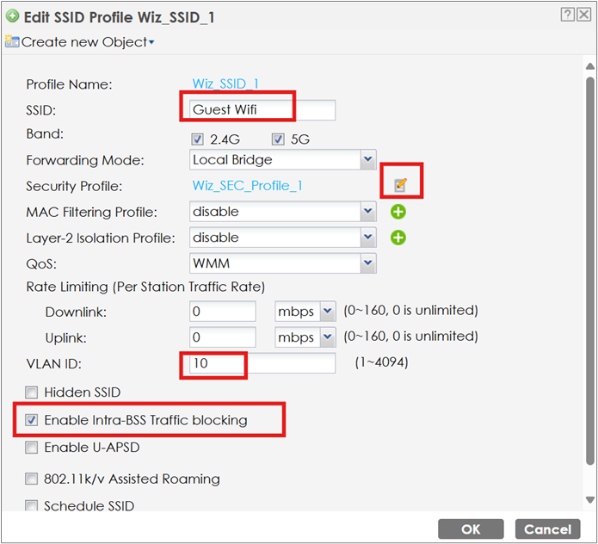Viewport: 598px width, 544px height.
Task: Click the help question mark icon
Action: click(568, 15)
